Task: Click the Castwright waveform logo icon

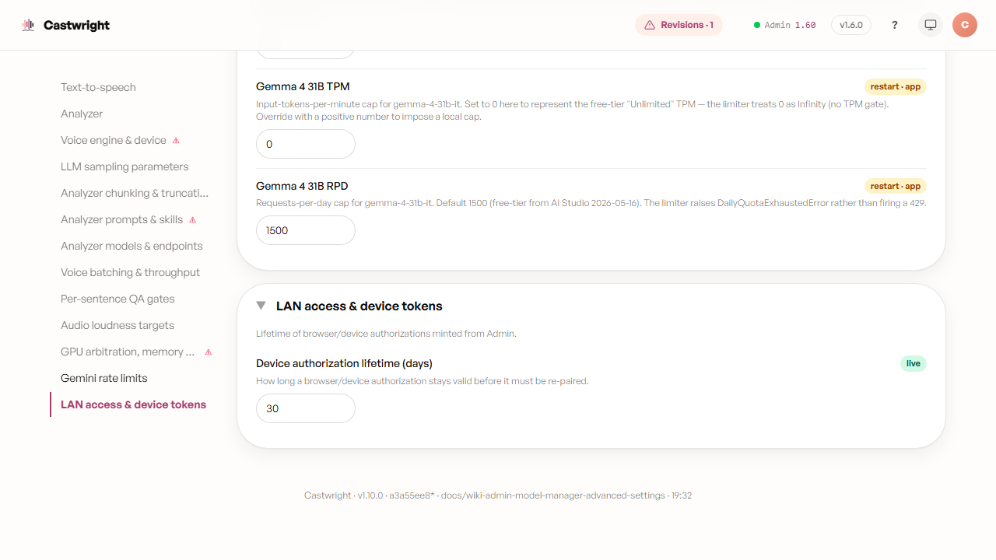Action: [28, 25]
